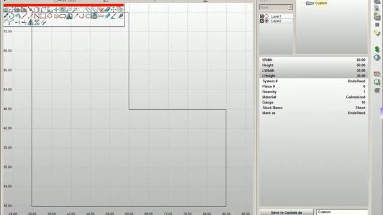This screenshot has width=383, height=215.
Task: Select the LHeight property row
Action: coord(314,76)
